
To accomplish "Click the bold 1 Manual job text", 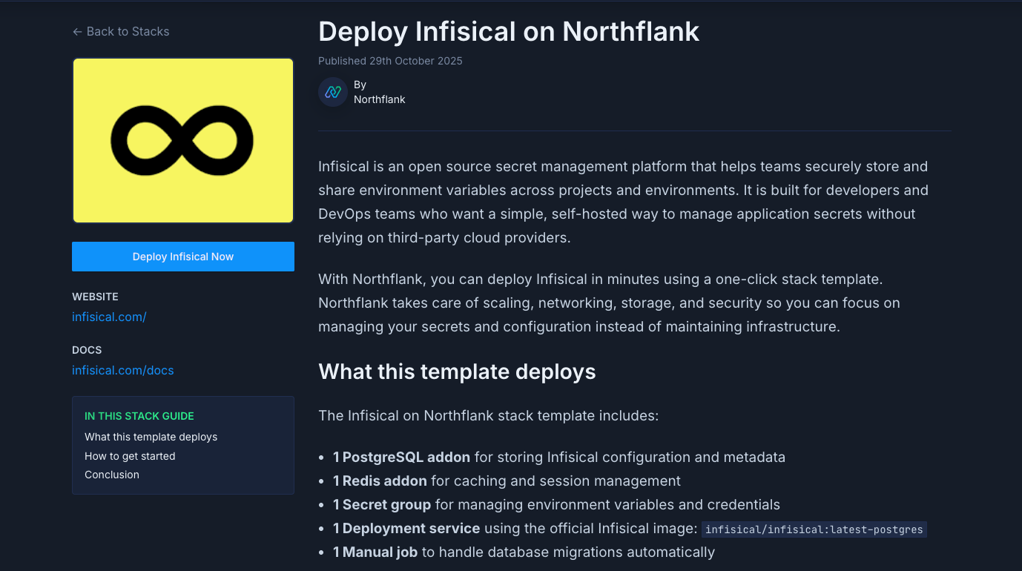I will click(x=375, y=552).
